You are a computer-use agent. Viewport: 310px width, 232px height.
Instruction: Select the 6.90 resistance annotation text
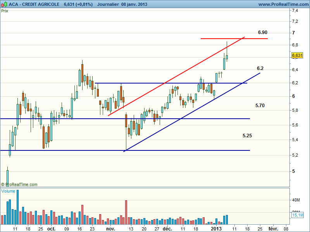[x=263, y=32]
